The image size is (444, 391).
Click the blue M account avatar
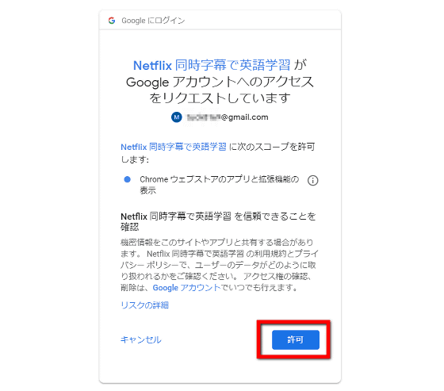click(176, 117)
